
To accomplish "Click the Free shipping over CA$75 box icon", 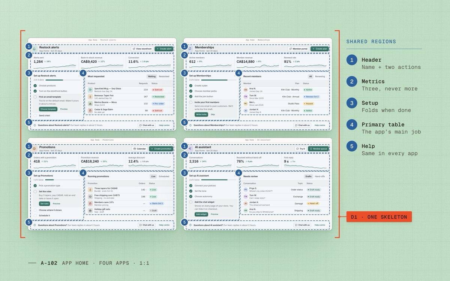I will [90, 196].
